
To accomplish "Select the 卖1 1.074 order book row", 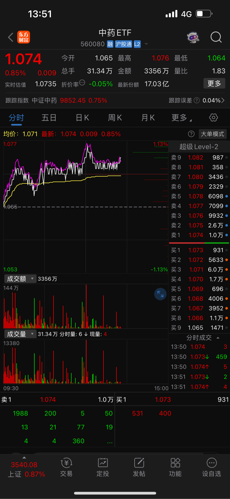I will tap(199, 235).
